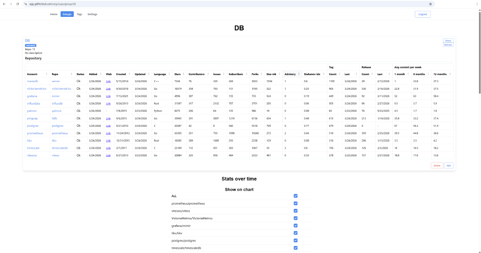Uncheck prometheus/prometheus on chart
This screenshot has height=253, width=481.
(x=295, y=203)
